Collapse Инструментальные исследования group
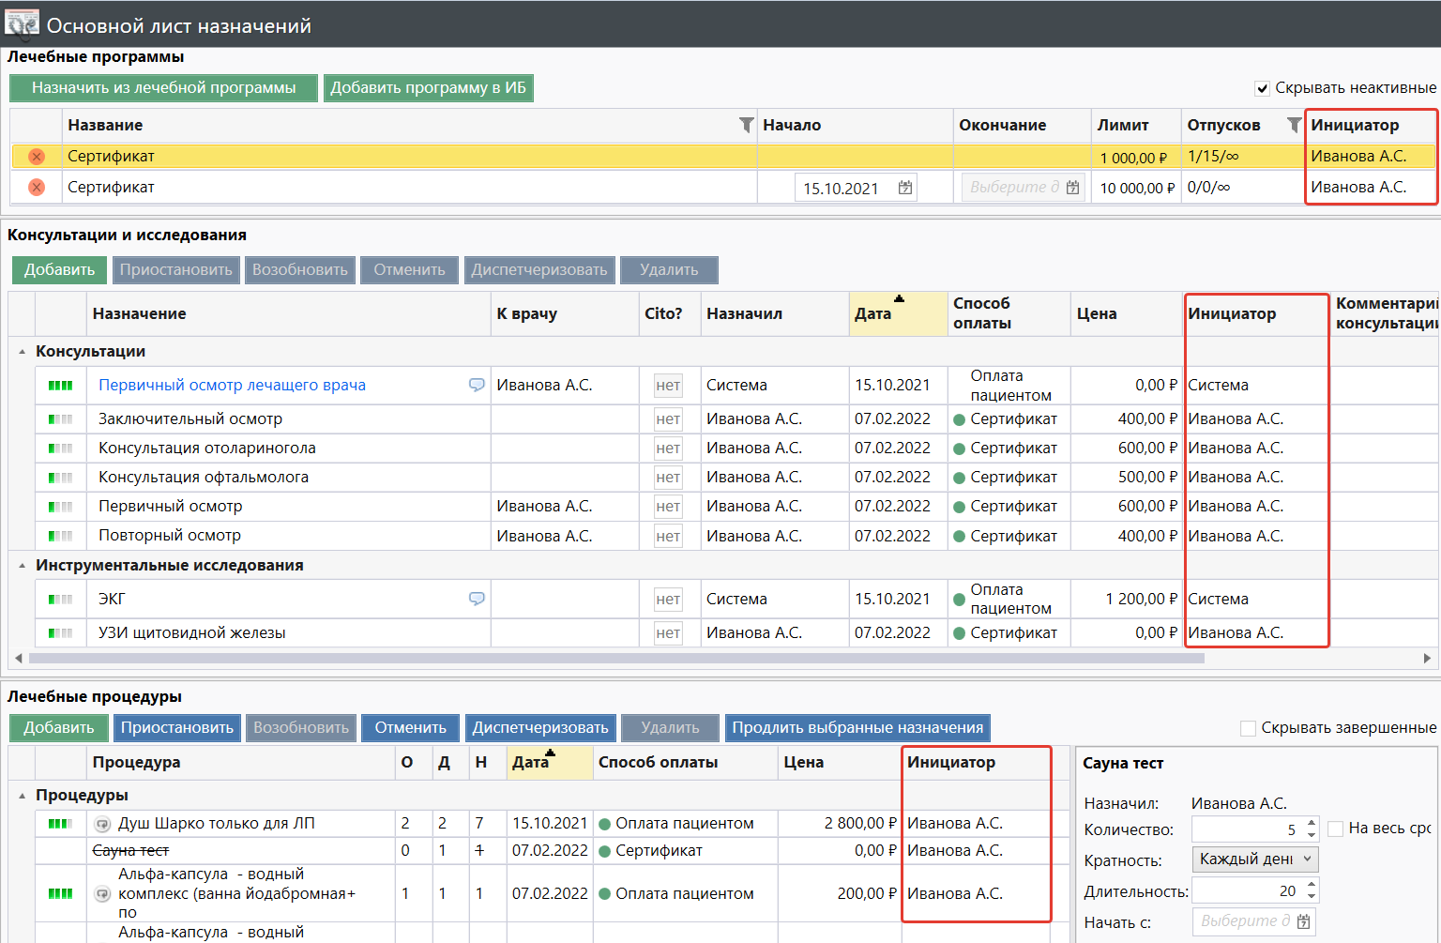The image size is (1441, 943). pyautogui.click(x=23, y=566)
